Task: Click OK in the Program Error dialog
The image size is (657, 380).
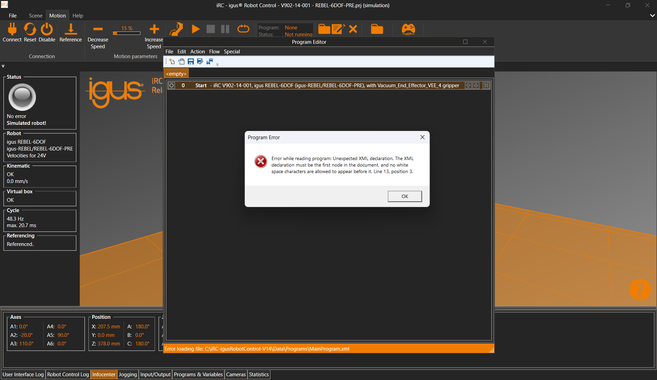Action: 404,196
